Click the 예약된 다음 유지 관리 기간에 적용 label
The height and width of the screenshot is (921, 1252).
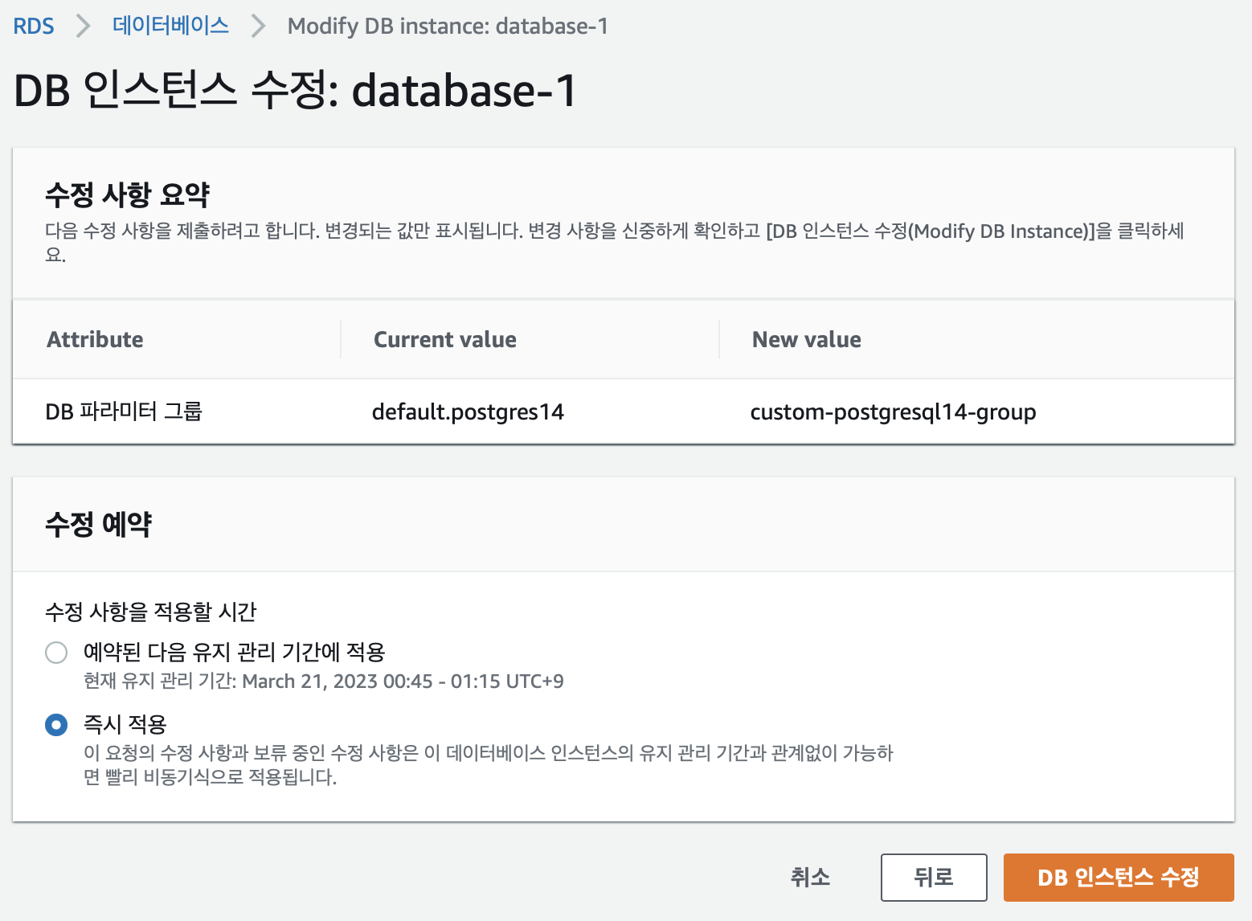pyautogui.click(x=235, y=652)
